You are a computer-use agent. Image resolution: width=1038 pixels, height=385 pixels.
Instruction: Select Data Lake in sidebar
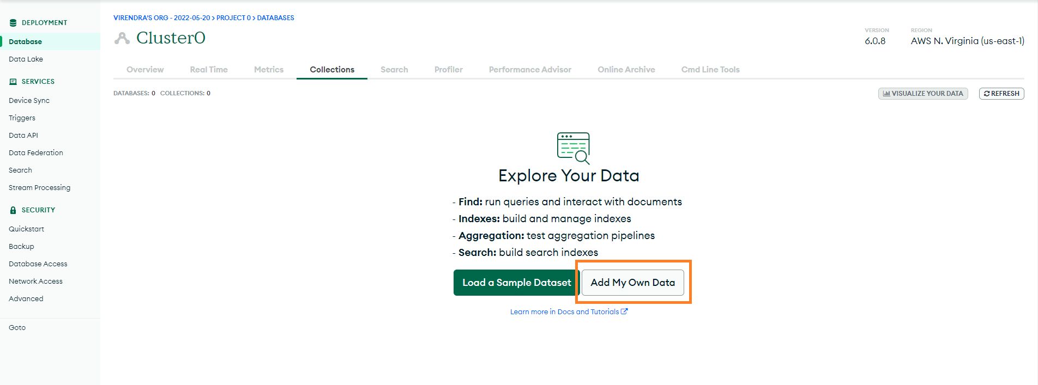click(26, 59)
